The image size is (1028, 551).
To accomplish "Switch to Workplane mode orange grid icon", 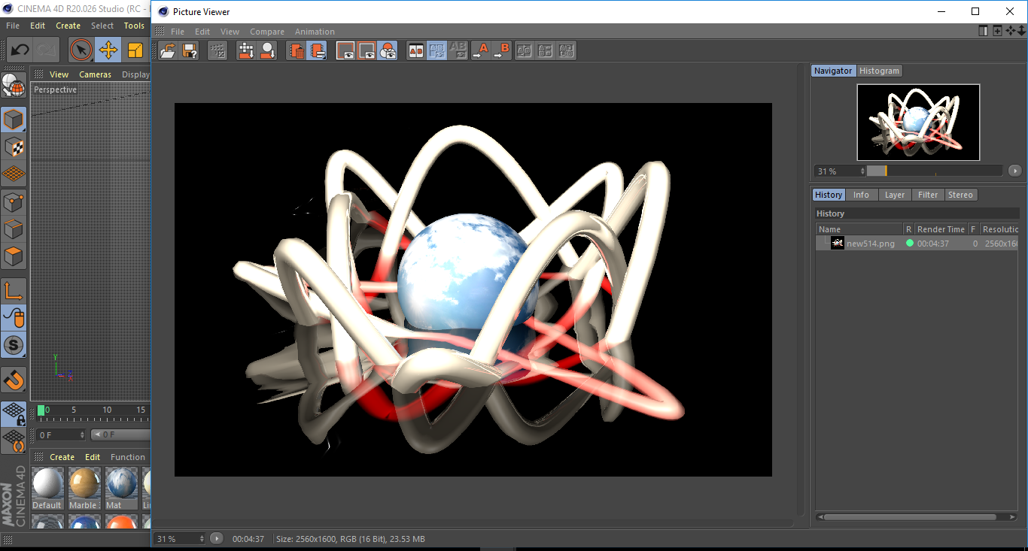I will pos(14,174).
